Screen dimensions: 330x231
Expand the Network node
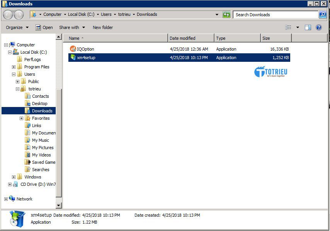pyautogui.click(x=6, y=199)
